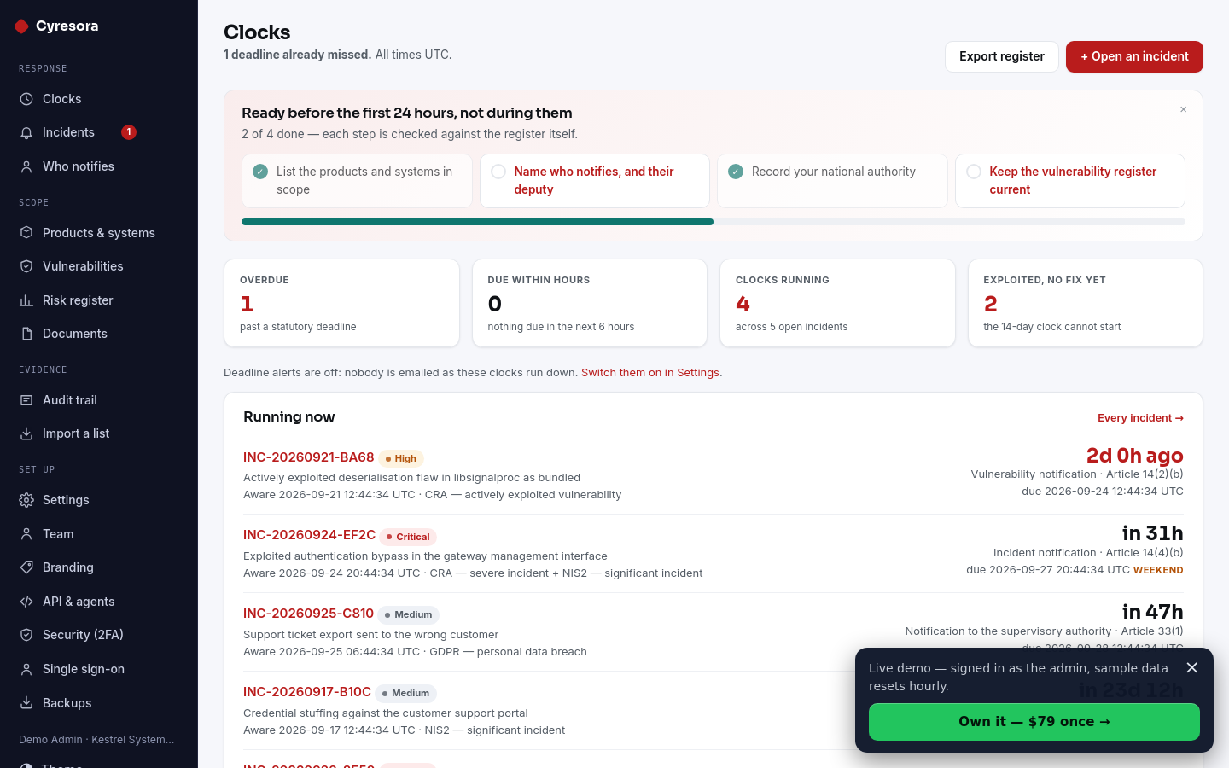This screenshot has height=768, width=1229.
Task: Click the Branding tag icon
Action: [26, 567]
